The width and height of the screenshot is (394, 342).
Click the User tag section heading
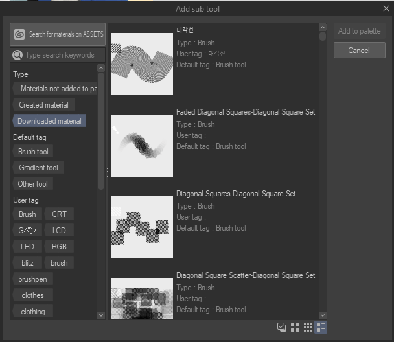pos(26,200)
